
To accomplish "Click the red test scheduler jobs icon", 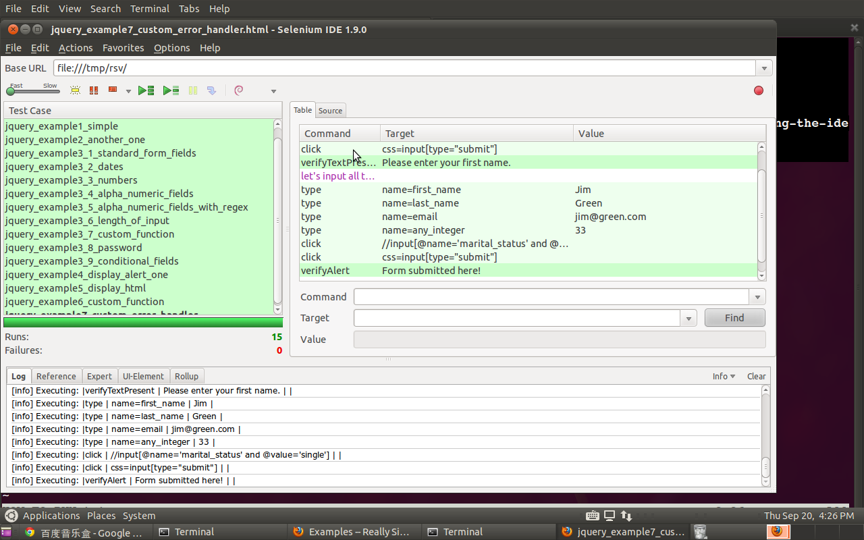I will [113, 90].
